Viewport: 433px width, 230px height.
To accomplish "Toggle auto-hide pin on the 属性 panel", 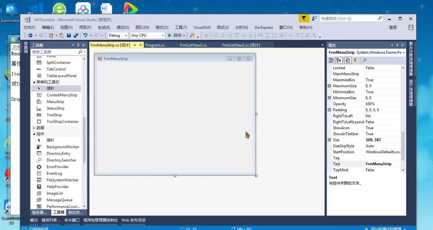I will 397,45.
